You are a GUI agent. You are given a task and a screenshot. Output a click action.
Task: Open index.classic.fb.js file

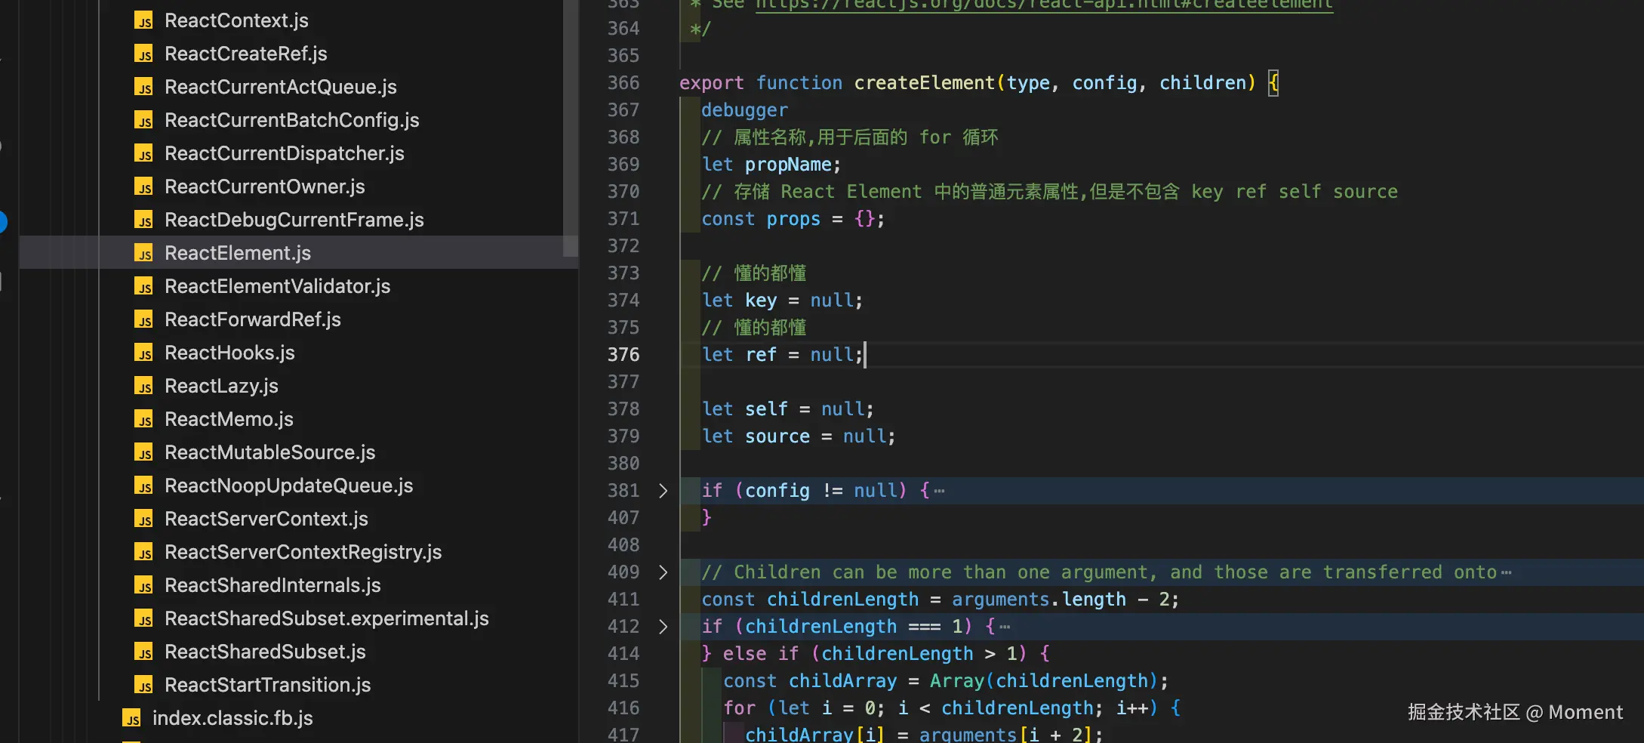pos(232,718)
